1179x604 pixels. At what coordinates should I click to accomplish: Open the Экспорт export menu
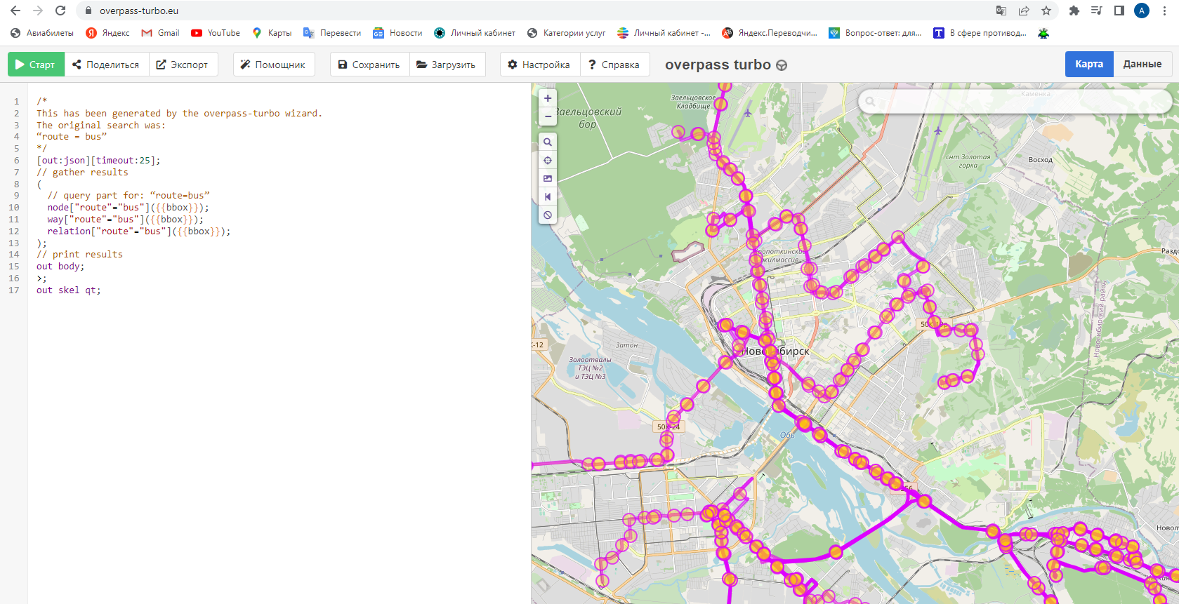(183, 65)
